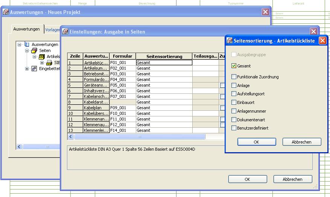Uncheck the Gesamt checkbox
This screenshot has width=330, height=197.
(234, 66)
